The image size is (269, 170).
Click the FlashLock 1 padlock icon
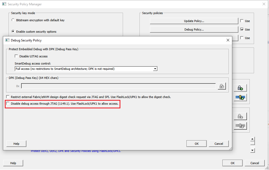(x=240, y=88)
